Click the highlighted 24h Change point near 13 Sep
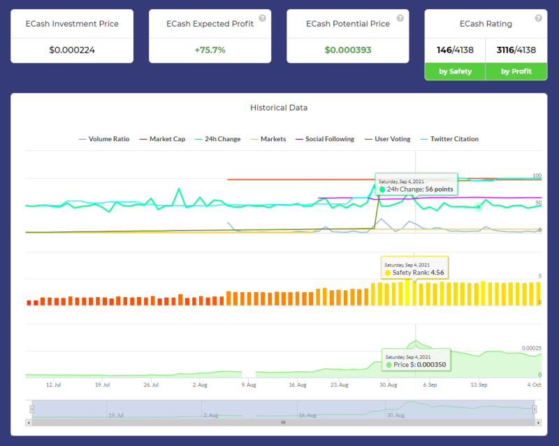Image resolution: width=559 pixels, height=446 pixels. click(x=479, y=207)
